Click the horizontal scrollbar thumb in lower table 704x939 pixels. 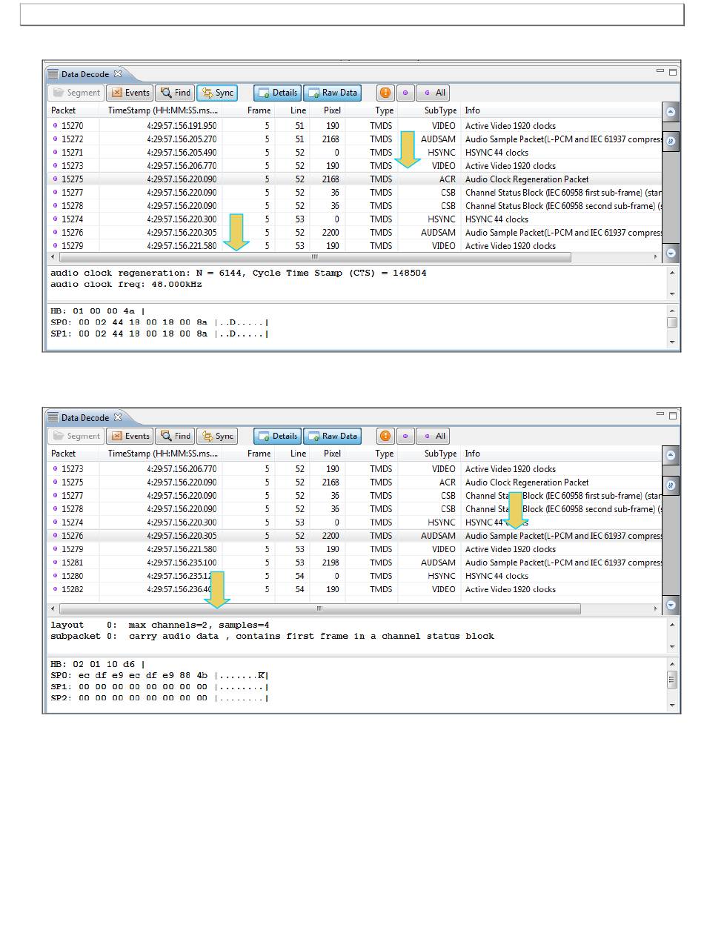(320, 608)
